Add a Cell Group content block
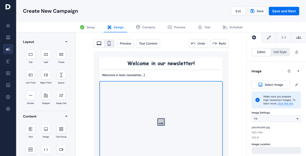The width and height of the screenshot is (306, 156). click(x=61, y=129)
